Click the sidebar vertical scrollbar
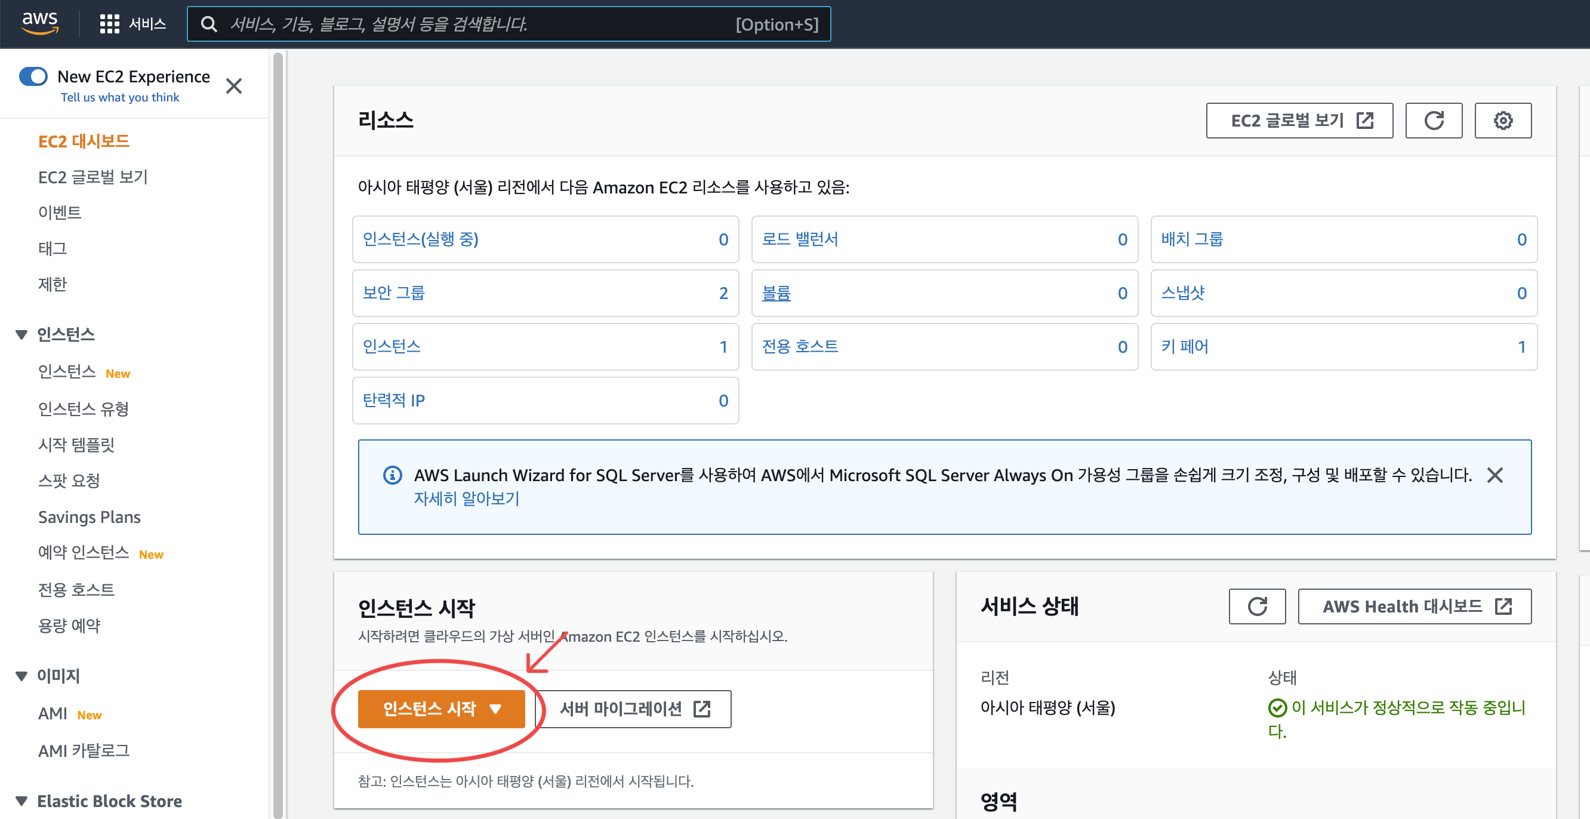This screenshot has height=819, width=1590. click(278, 432)
